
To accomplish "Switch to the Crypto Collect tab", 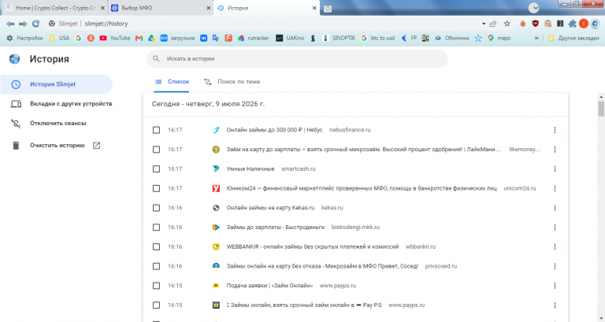I will click(54, 8).
